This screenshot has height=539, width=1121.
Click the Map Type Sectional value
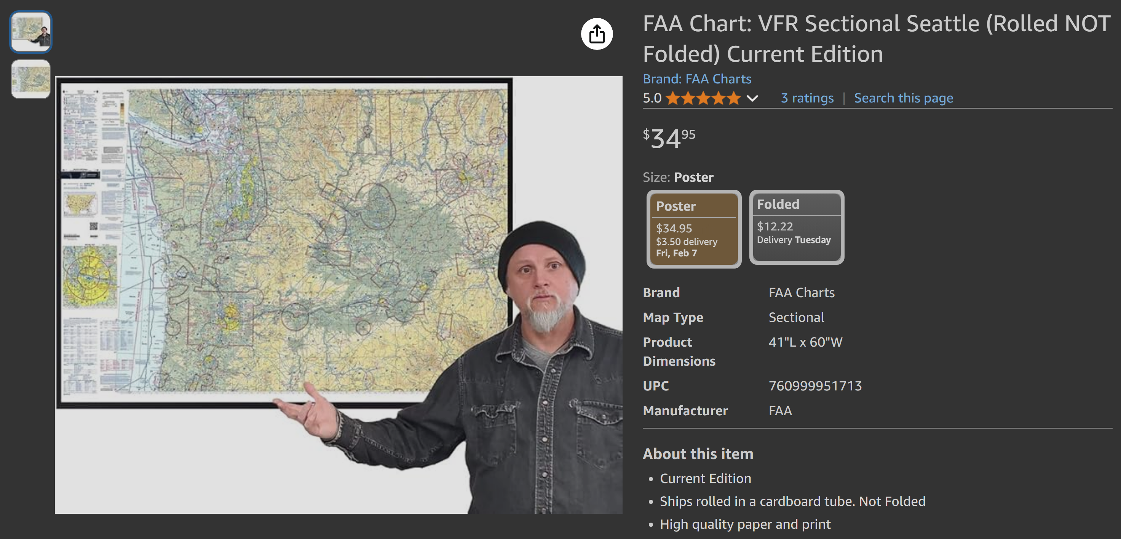796,317
